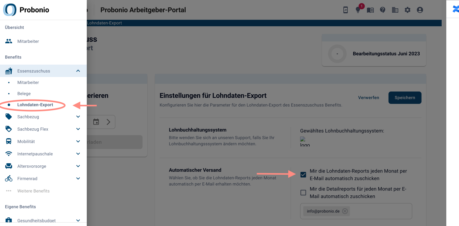Click the Einstellungen für Lohndaten-Export heading
459x226 pixels.
pos(213,96)
